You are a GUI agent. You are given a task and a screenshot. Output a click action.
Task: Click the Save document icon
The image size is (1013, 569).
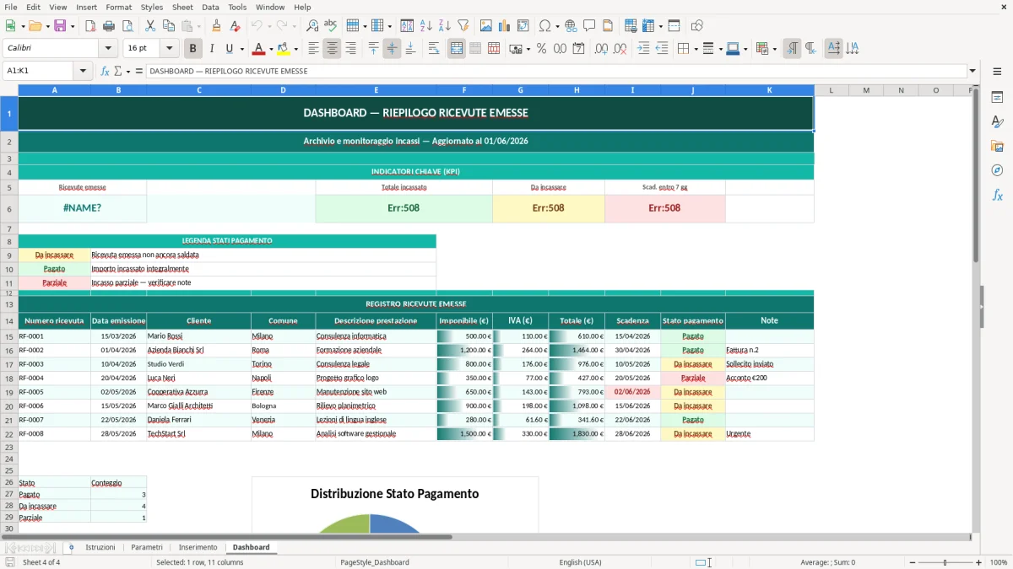[x=60, y=26]
